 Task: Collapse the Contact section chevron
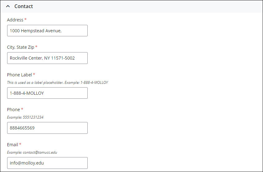(x=8, y=7)
